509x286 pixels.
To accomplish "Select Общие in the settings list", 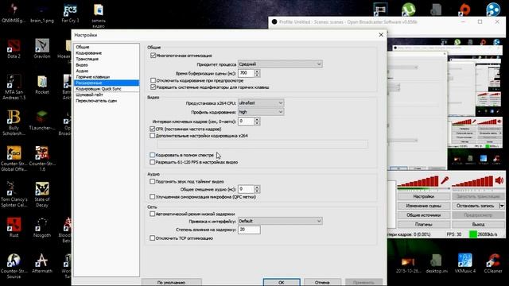I will [x=83, y=47].
